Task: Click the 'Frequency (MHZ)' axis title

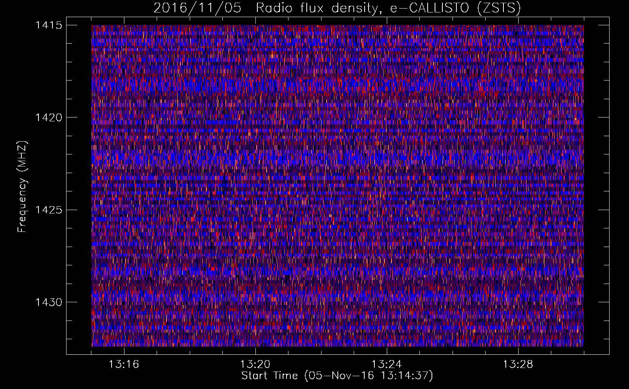Action: (22, 186)
